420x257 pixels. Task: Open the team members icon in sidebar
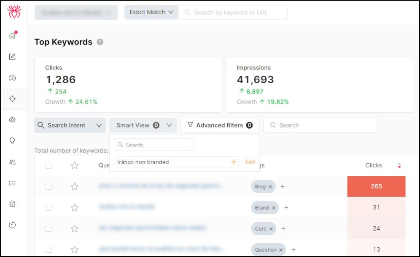13,162
